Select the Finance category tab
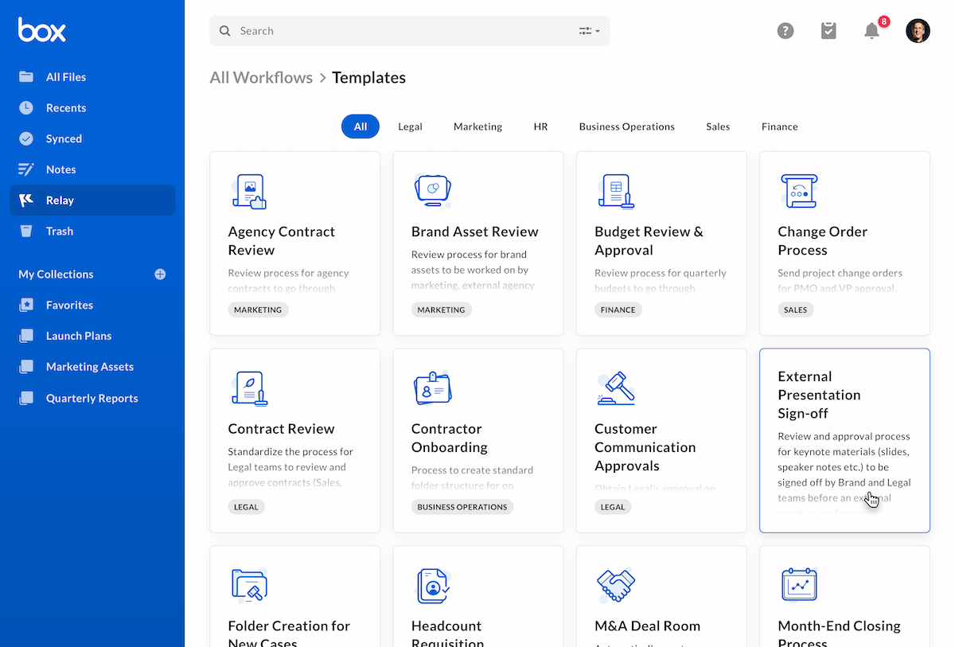The height and width of the screenshot is (647, 955). pos(779,126)
